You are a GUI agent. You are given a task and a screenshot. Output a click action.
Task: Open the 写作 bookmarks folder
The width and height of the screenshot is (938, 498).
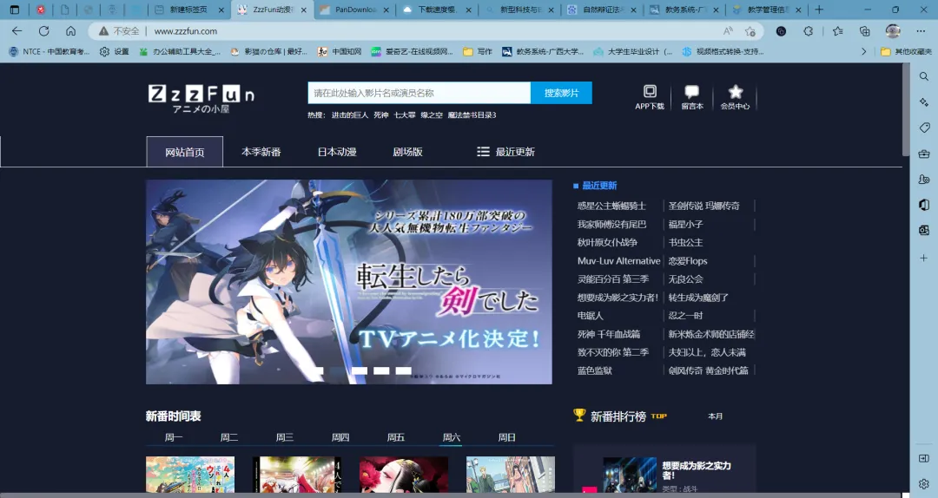click(x=478, y=51)
